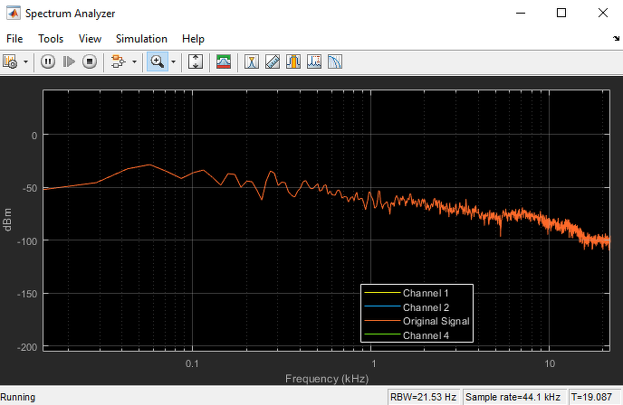Expand the zoom tool options dropdown arrow
Image resolution: width=623 pixels, height=405 pixels.
[173, 61]
